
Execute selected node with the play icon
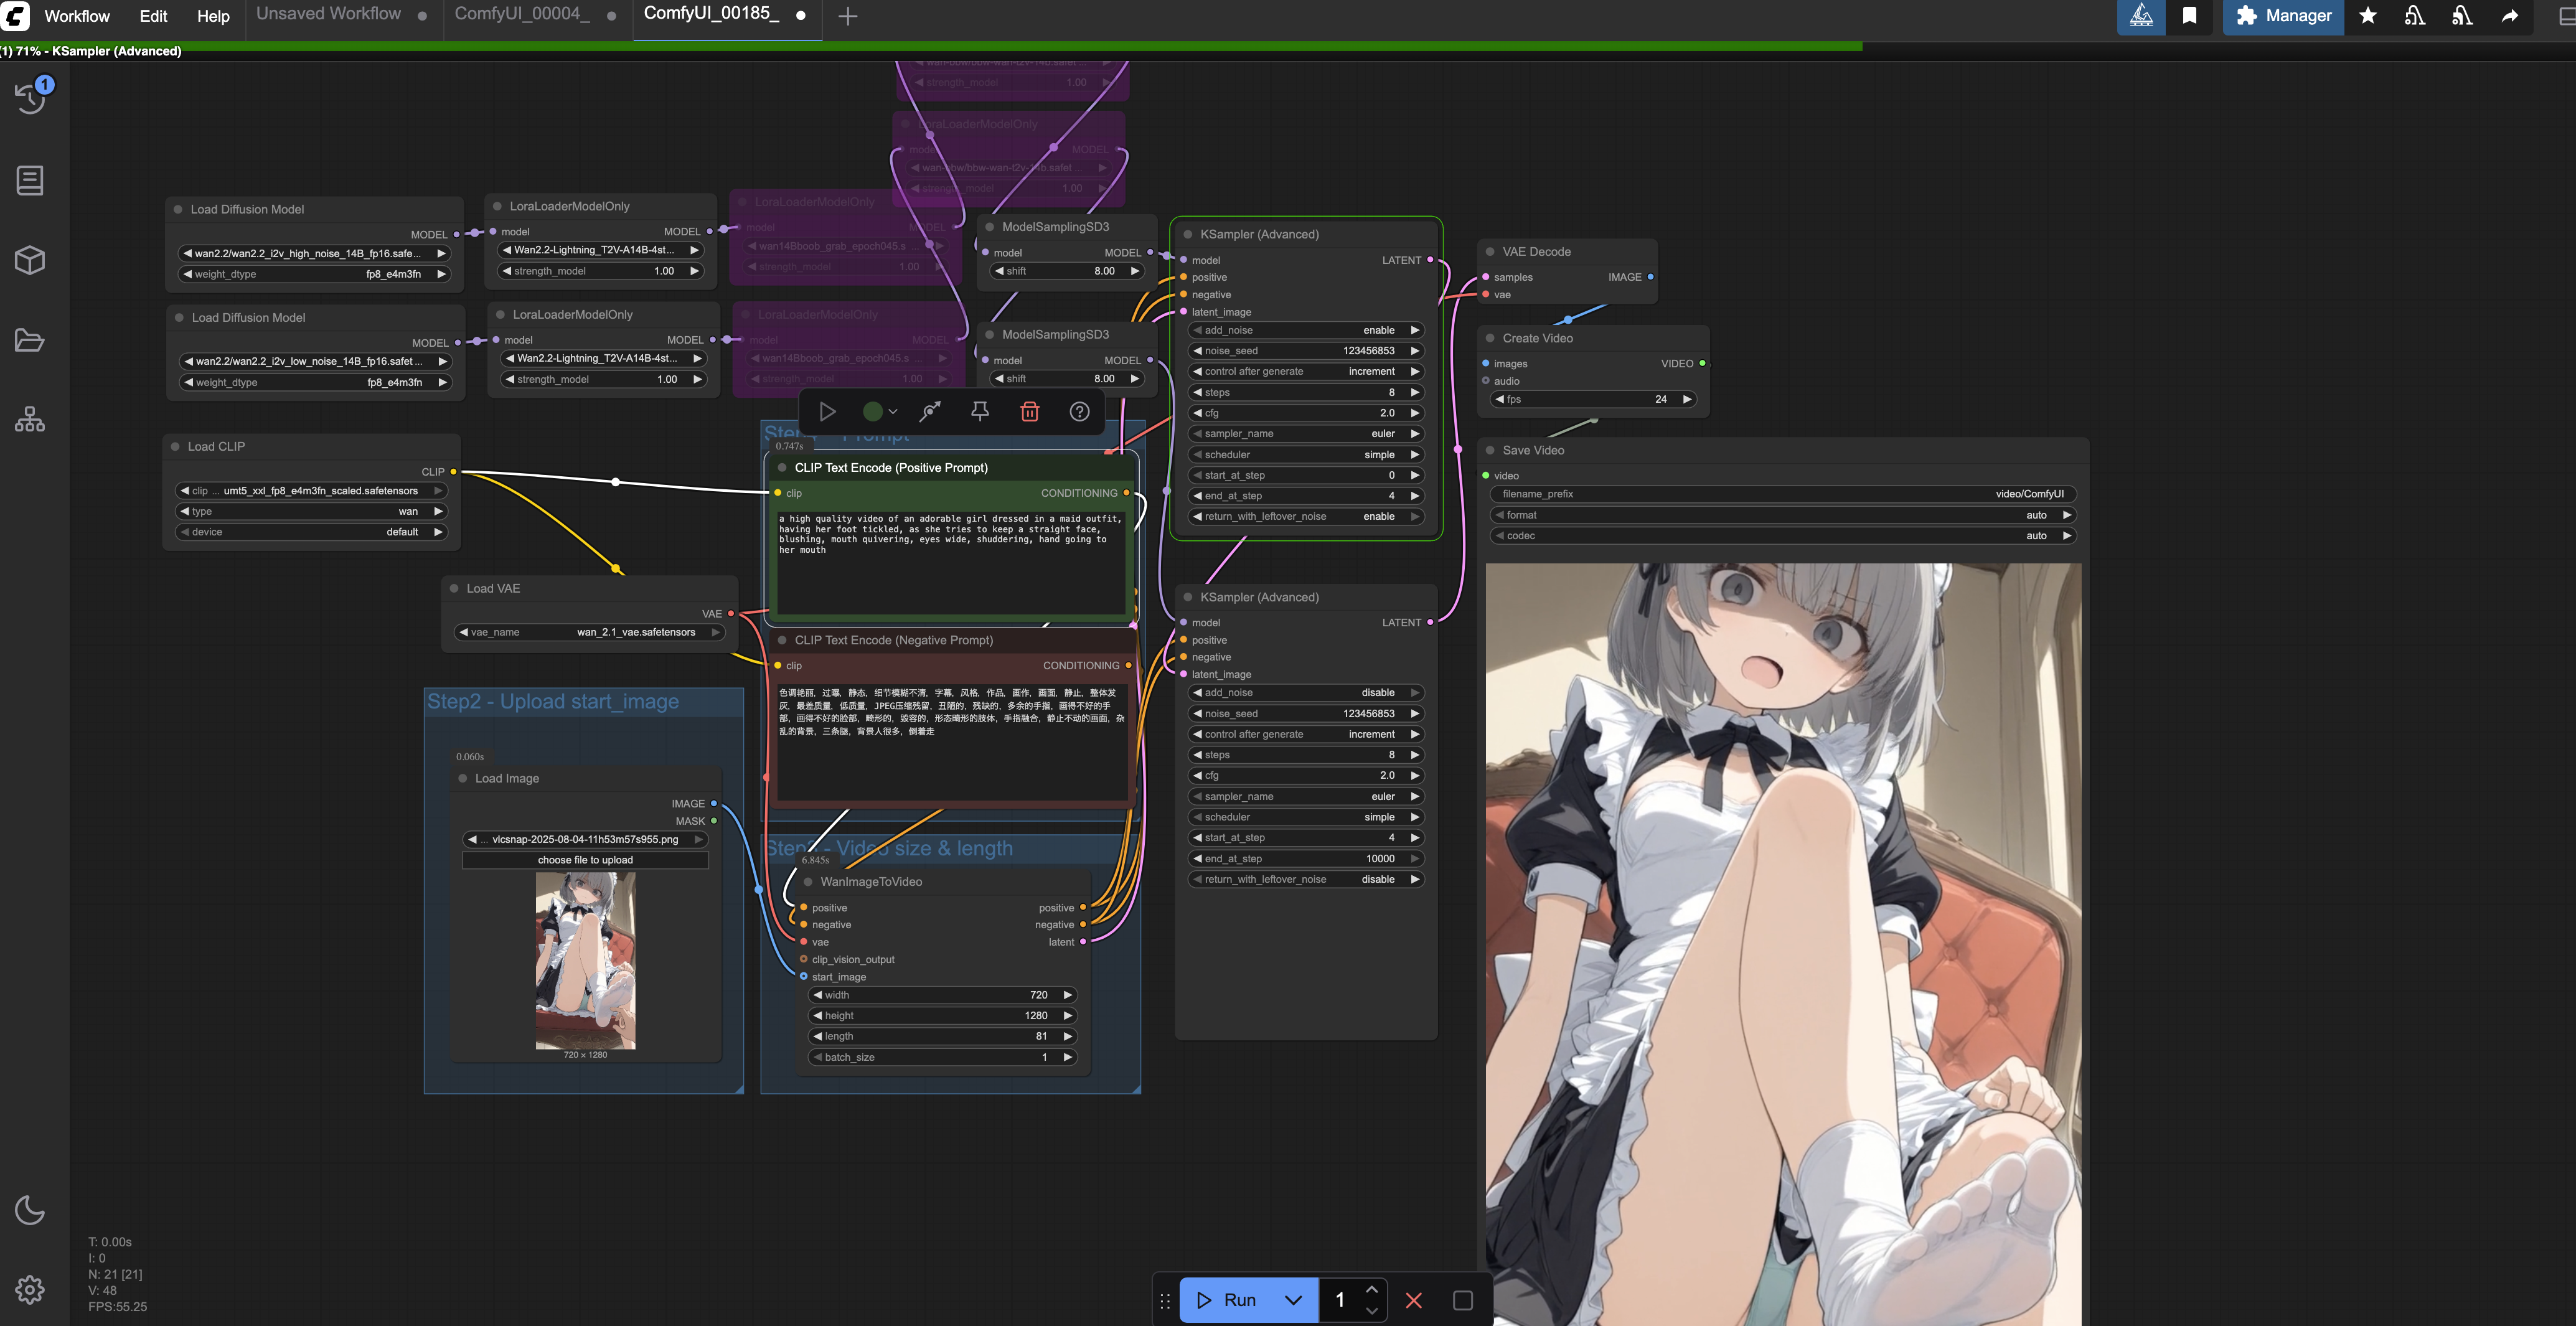point(827,411)
